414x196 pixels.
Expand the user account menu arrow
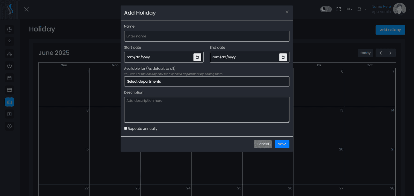click(410, 9)
